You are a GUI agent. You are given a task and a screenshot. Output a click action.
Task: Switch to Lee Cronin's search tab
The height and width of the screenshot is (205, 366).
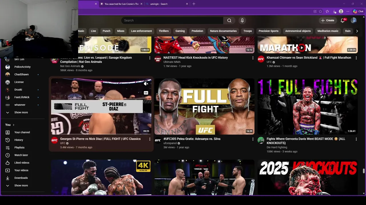pos(121,4)
